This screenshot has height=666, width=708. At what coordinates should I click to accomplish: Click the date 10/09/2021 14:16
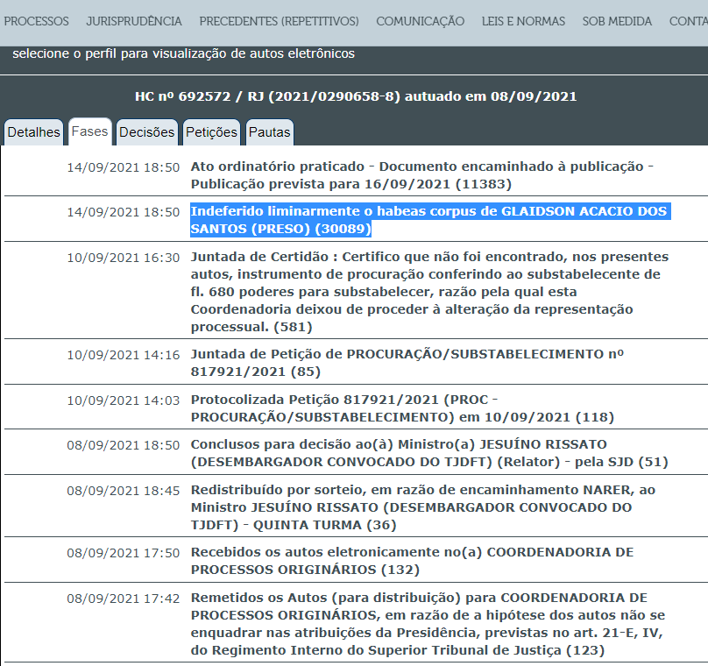point(124,355)
